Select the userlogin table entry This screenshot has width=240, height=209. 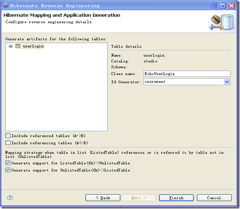click(x=33, y=46)
